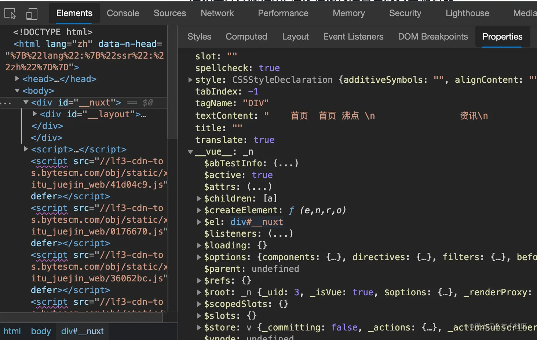Collapse the div#__nuxt element node
This screenshot has height=340, width=537.
pyautogui.click(x=26, y=102)
